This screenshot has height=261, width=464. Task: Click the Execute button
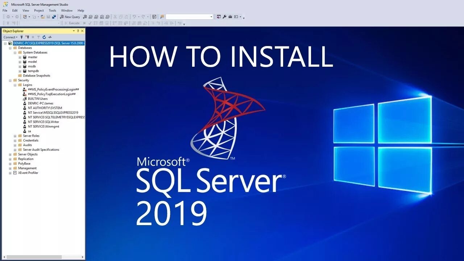(x=72, y=23)
